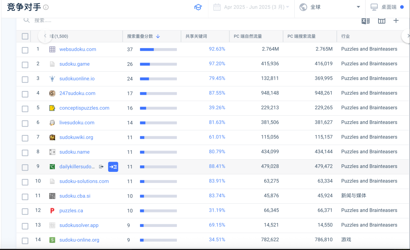Image resolution: width=410 pixels, height=250 pixels.
Task: Open the sudoku-solutions.com link
Action: (x=84, y=181)
